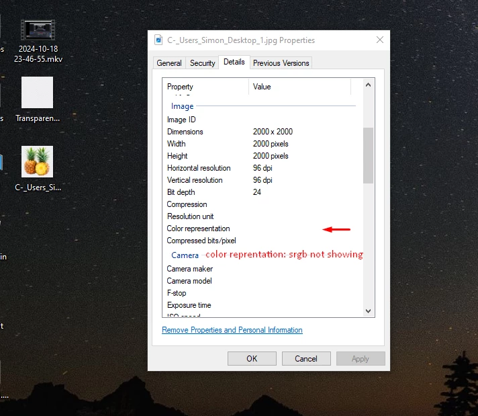Select the Height property row

(262, 156)
